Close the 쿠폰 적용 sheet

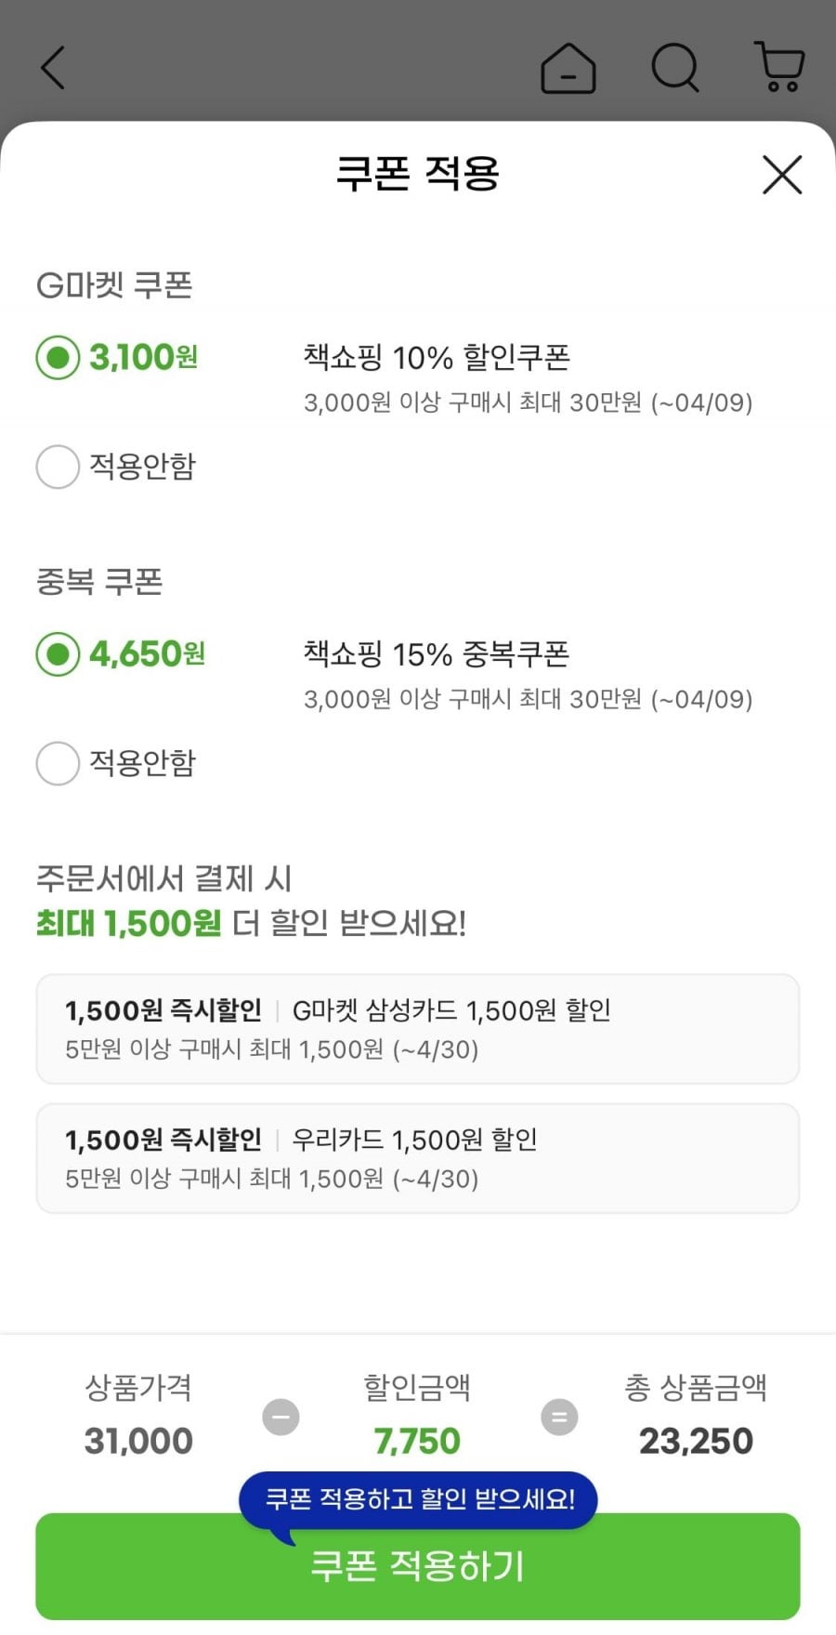781,175
